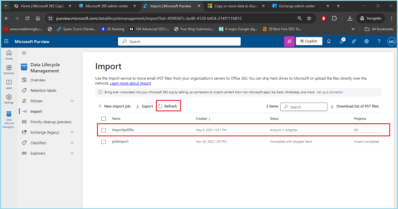Sort by the Name column header
This screenshot has height=209, width=398.
[x=116, y=119]
